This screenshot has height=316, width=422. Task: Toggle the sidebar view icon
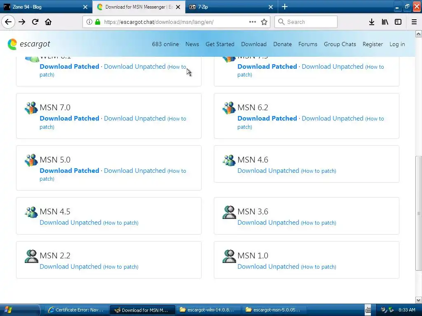398,22
